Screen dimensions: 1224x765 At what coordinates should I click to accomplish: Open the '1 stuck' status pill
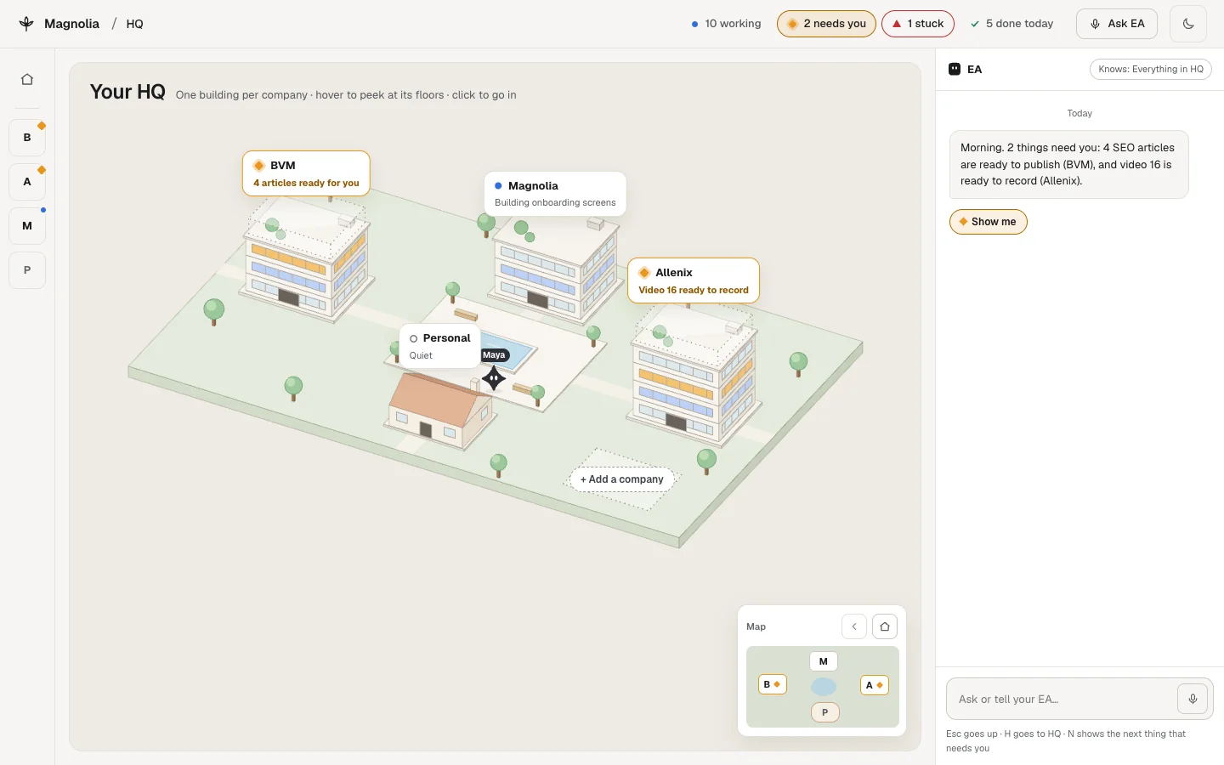point(918,24)
